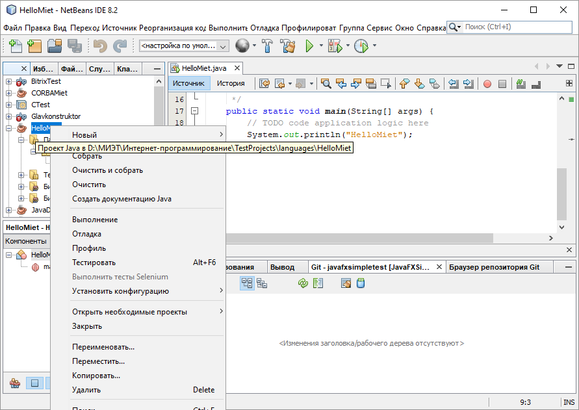The image size is (579, 410).
Task: Toggle rectangular selection icon
Action: point(386,83)
